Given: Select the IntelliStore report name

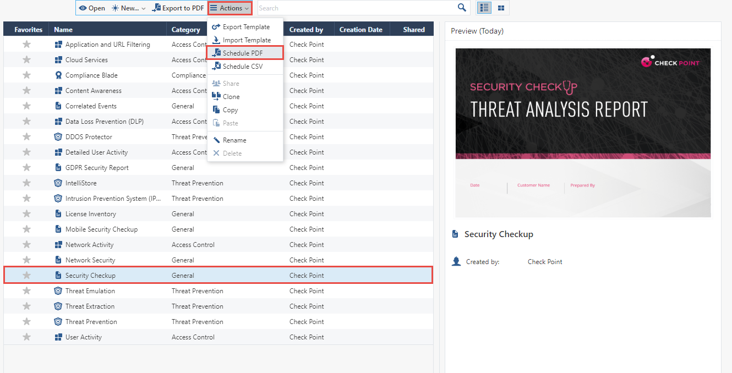Looking at the screenshot, I should [x=80, y=183].
